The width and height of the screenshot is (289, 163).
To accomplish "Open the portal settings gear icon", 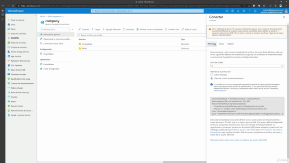I will [x=244, y=11].
